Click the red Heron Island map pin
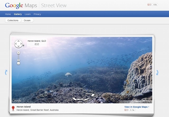Screen dimensions: 169x117 (x=13, y=108)
